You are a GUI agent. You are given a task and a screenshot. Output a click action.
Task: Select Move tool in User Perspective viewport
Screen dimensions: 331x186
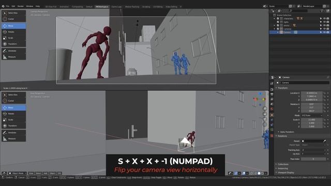(x=14, y=108)
